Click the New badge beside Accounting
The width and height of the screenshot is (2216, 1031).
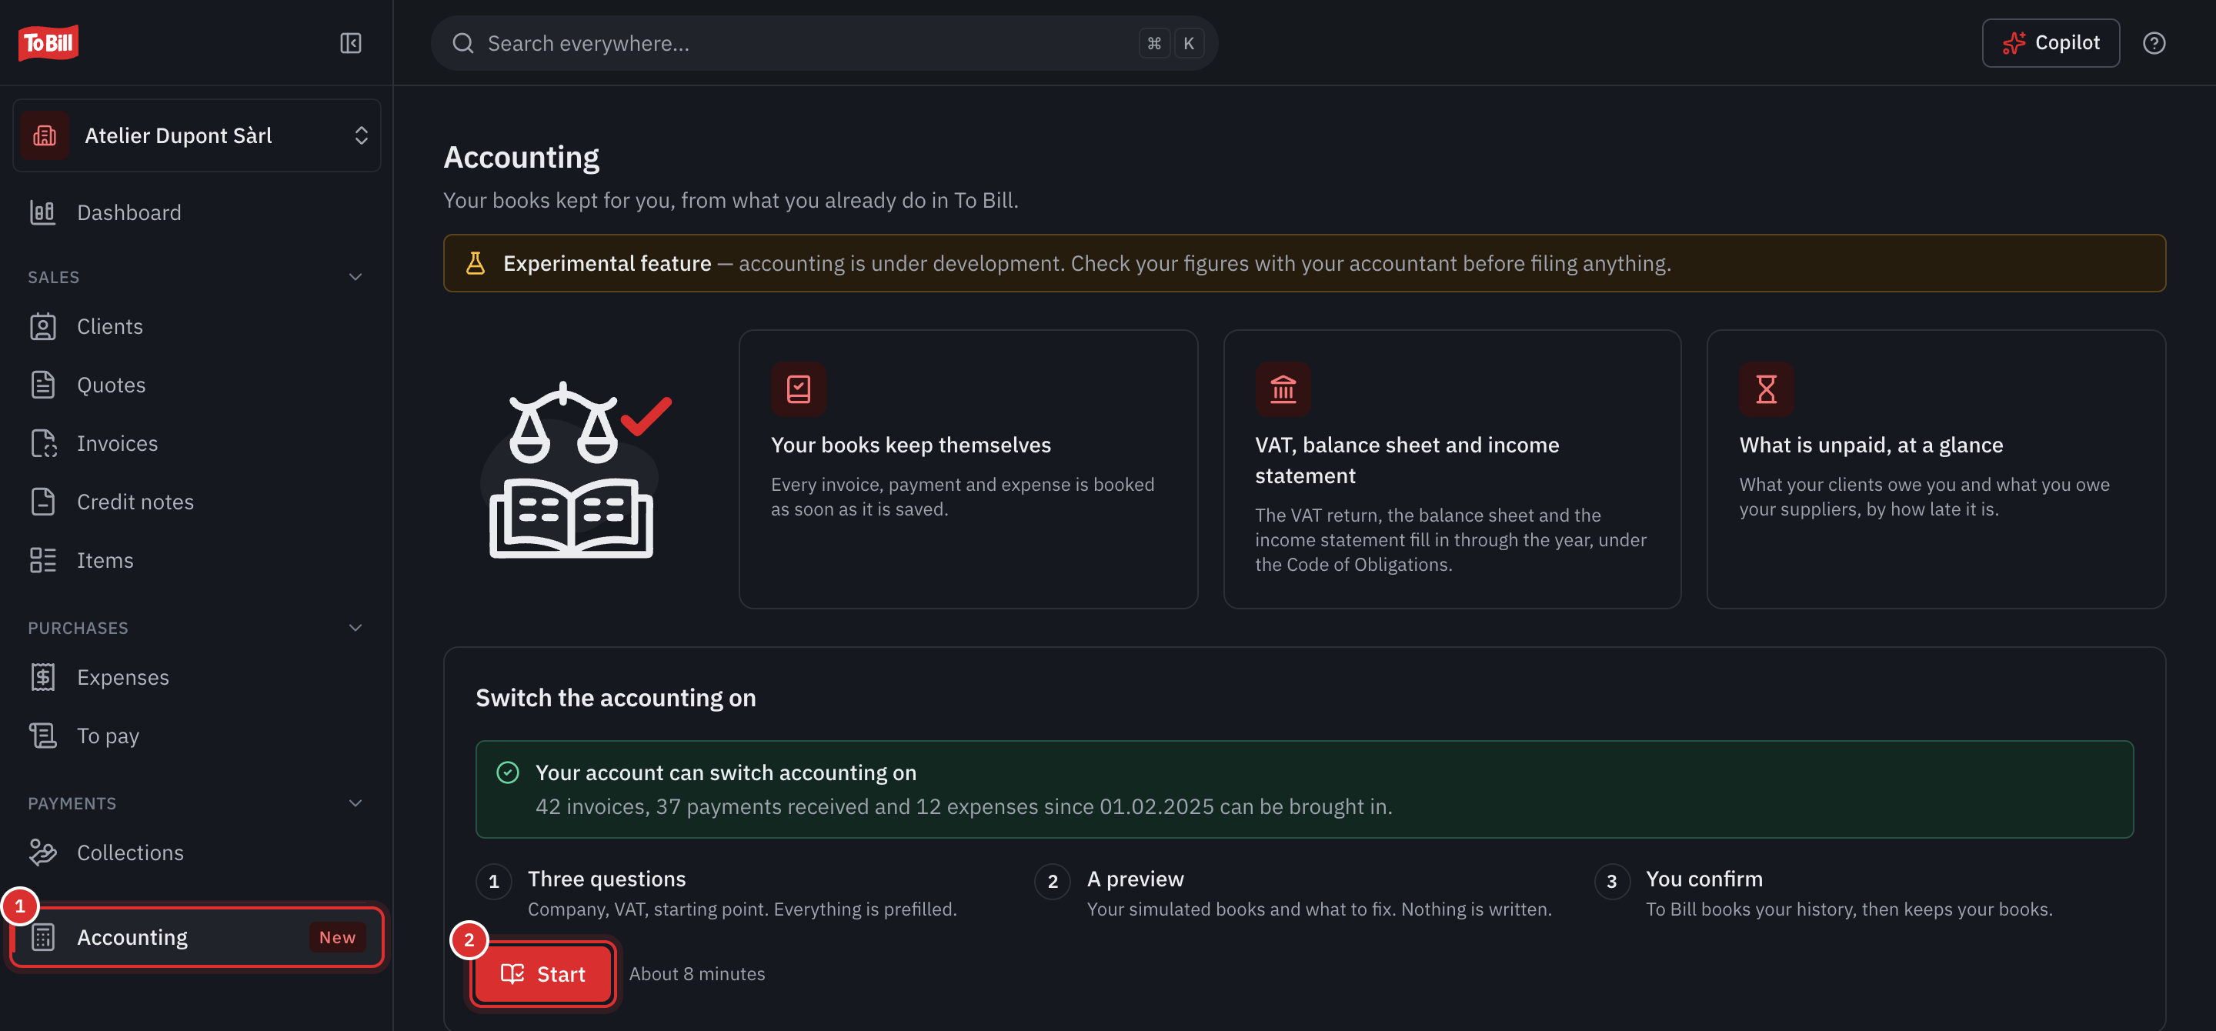(x=337, y=937)
